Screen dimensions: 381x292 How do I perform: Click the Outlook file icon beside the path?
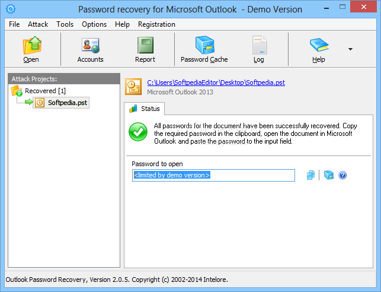click(133, 87)
